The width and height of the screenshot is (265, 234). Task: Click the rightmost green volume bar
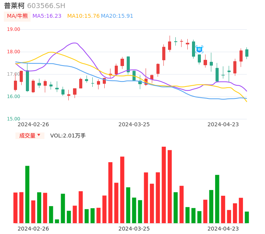(247, 217)
